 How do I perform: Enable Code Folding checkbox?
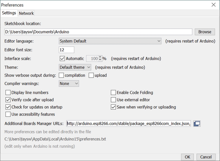113,93
